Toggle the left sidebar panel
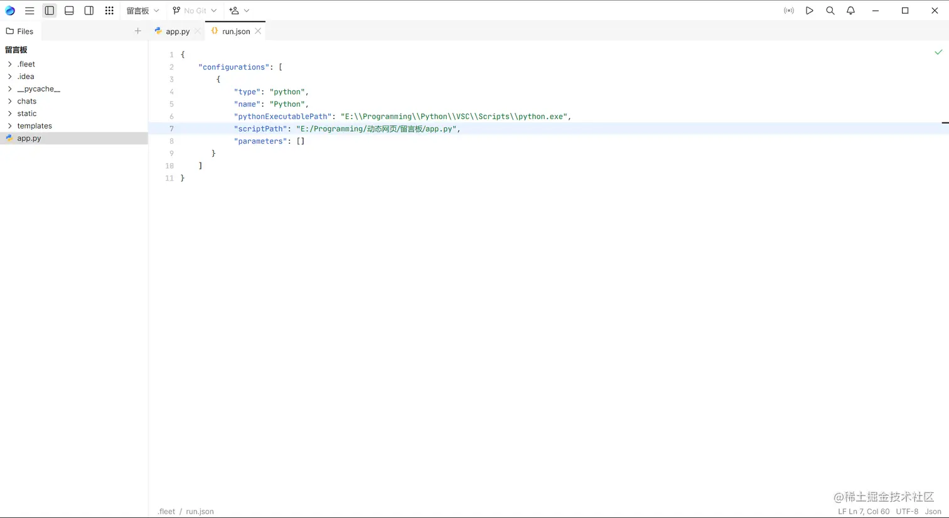 pyautogui.click(x=50, y=11)
